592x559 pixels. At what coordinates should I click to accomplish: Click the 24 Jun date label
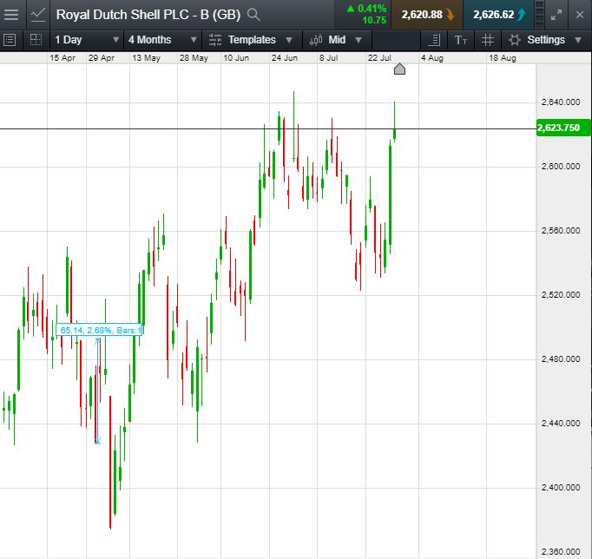click(285, 58)
